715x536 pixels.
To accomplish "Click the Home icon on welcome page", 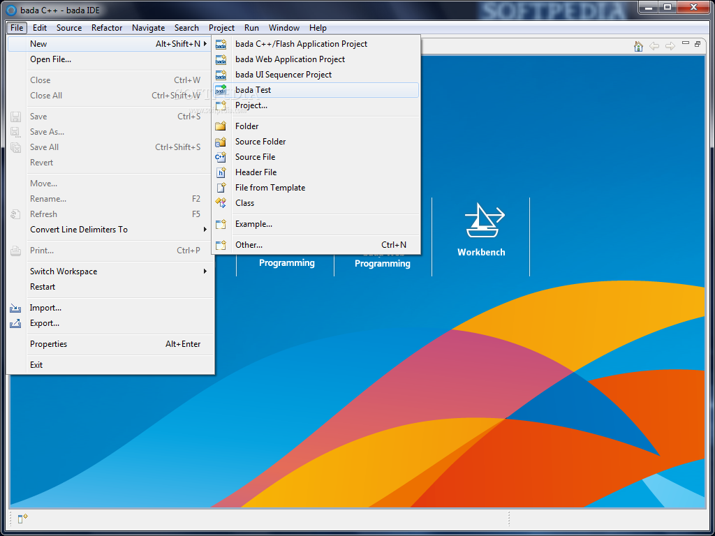I will point(638,46).
